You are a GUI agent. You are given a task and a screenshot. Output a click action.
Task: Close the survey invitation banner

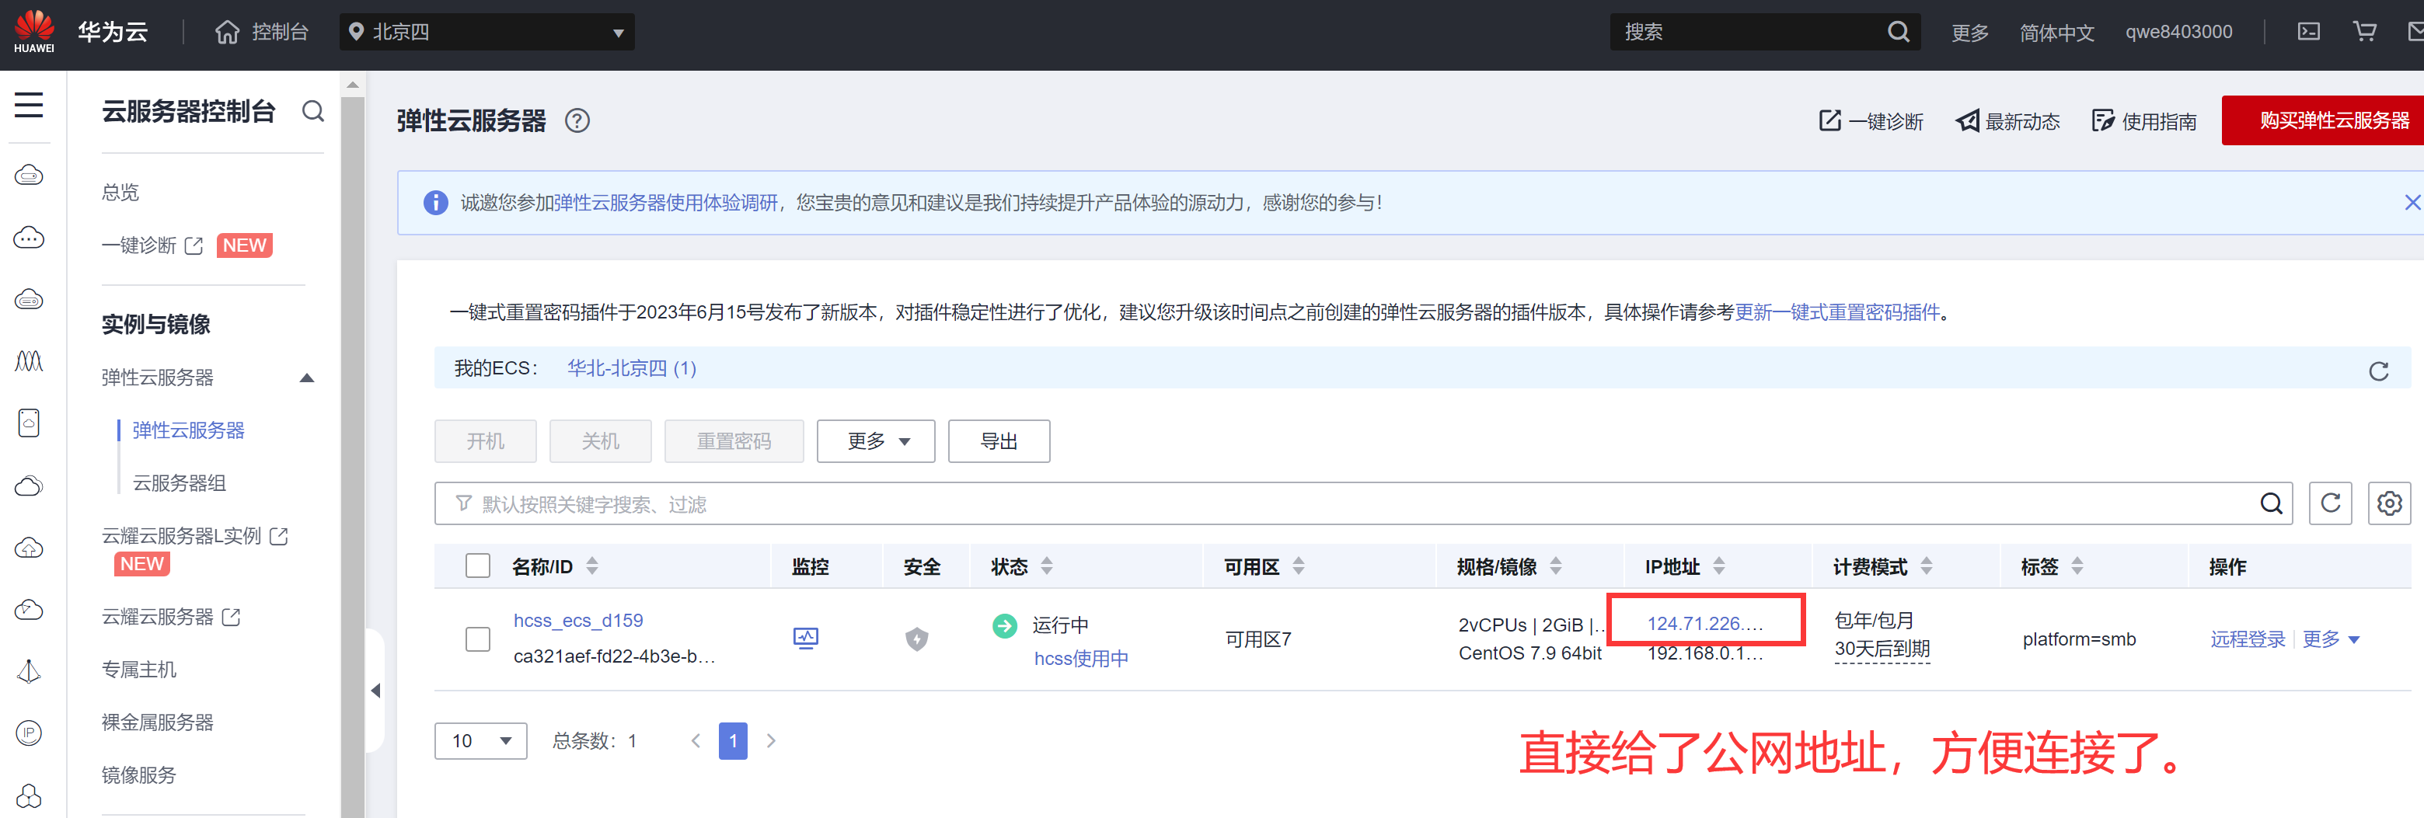2412,202
